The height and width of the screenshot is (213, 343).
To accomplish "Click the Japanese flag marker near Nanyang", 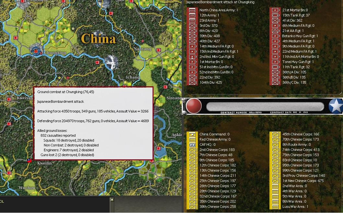I will click(159, 50).
